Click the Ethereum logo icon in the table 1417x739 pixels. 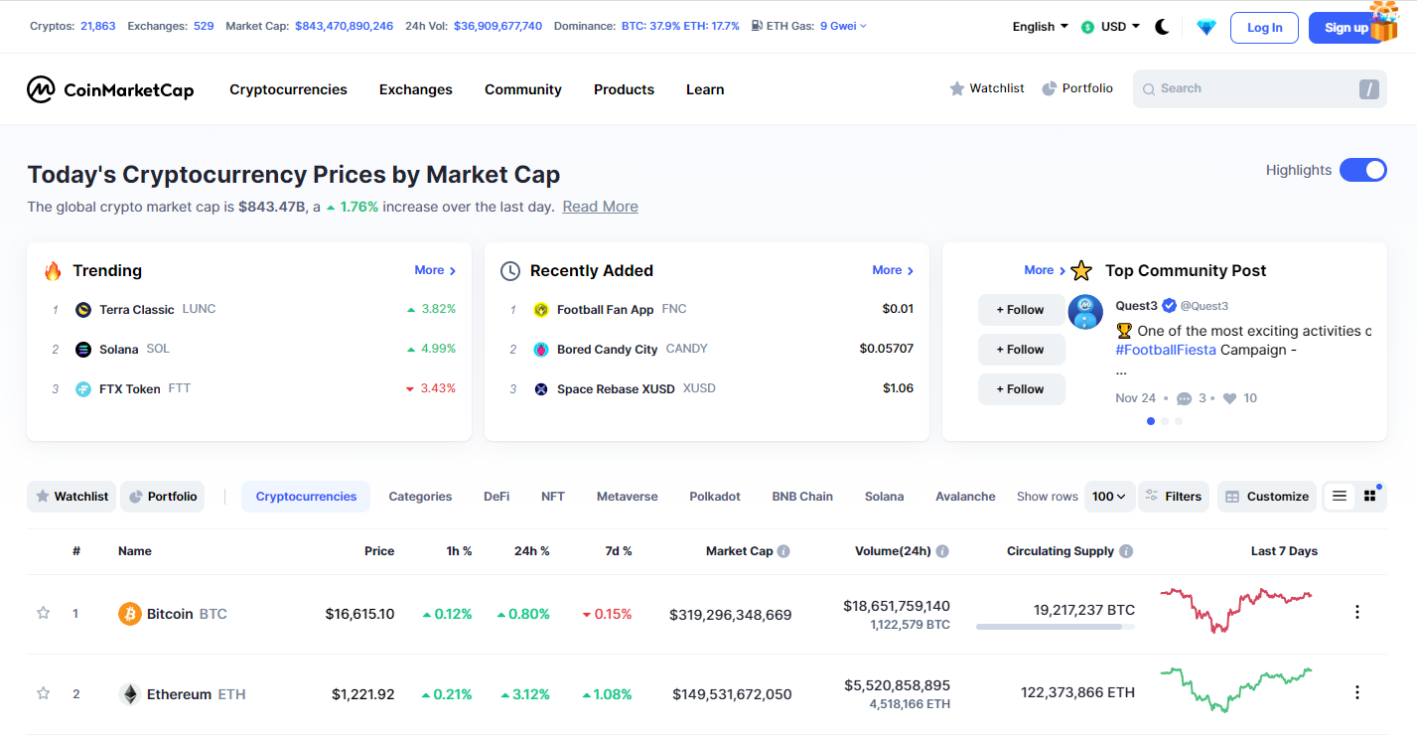pos(130,694)
